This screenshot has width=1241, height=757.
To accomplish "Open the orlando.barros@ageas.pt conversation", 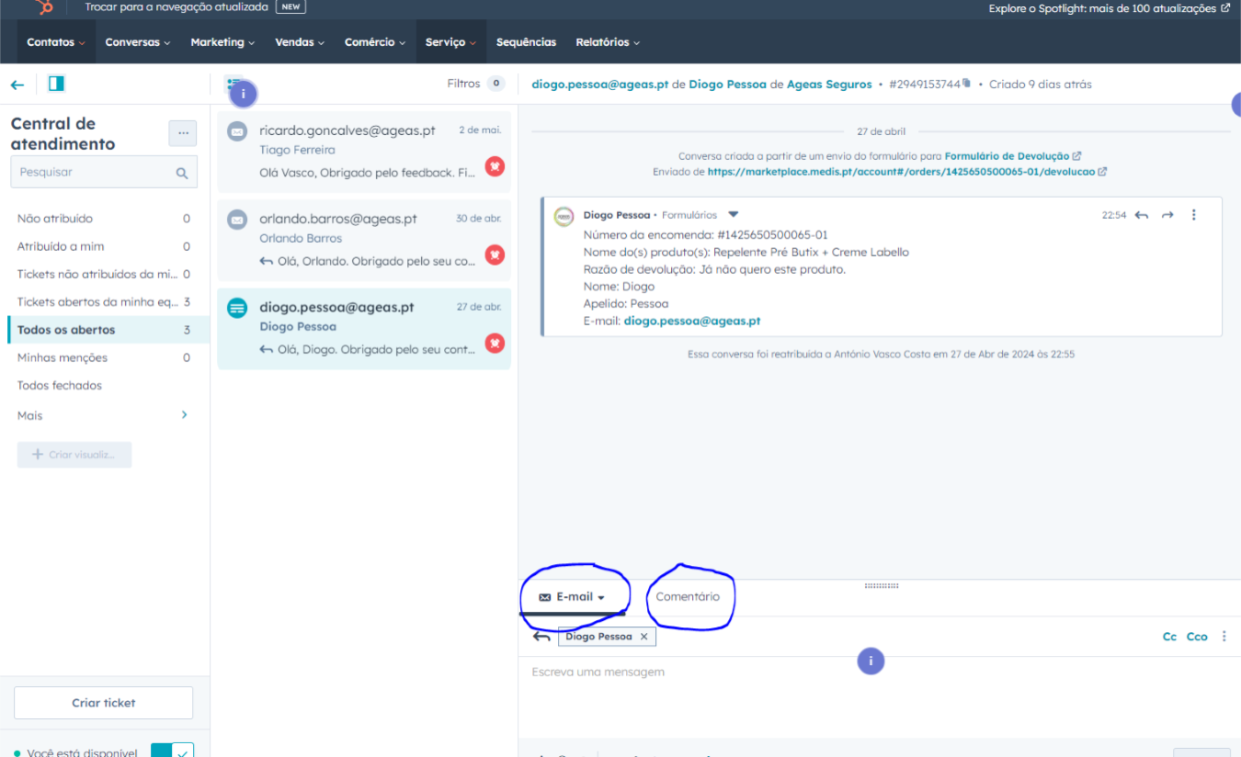I will [364, 241].
